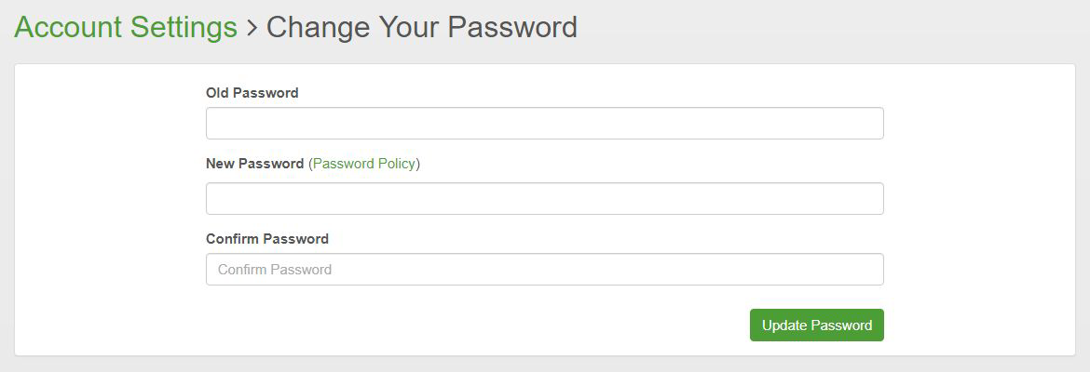Click the gray Change Your Password title
Image resolution: width=1090 pixels, height=372 pixels.
coord(422,27)
